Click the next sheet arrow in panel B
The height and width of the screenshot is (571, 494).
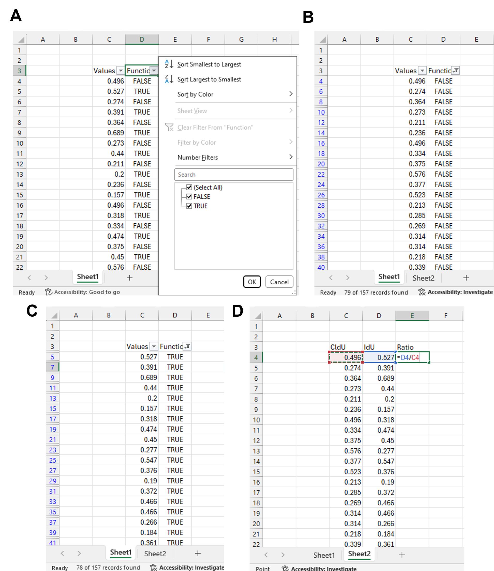347,278
